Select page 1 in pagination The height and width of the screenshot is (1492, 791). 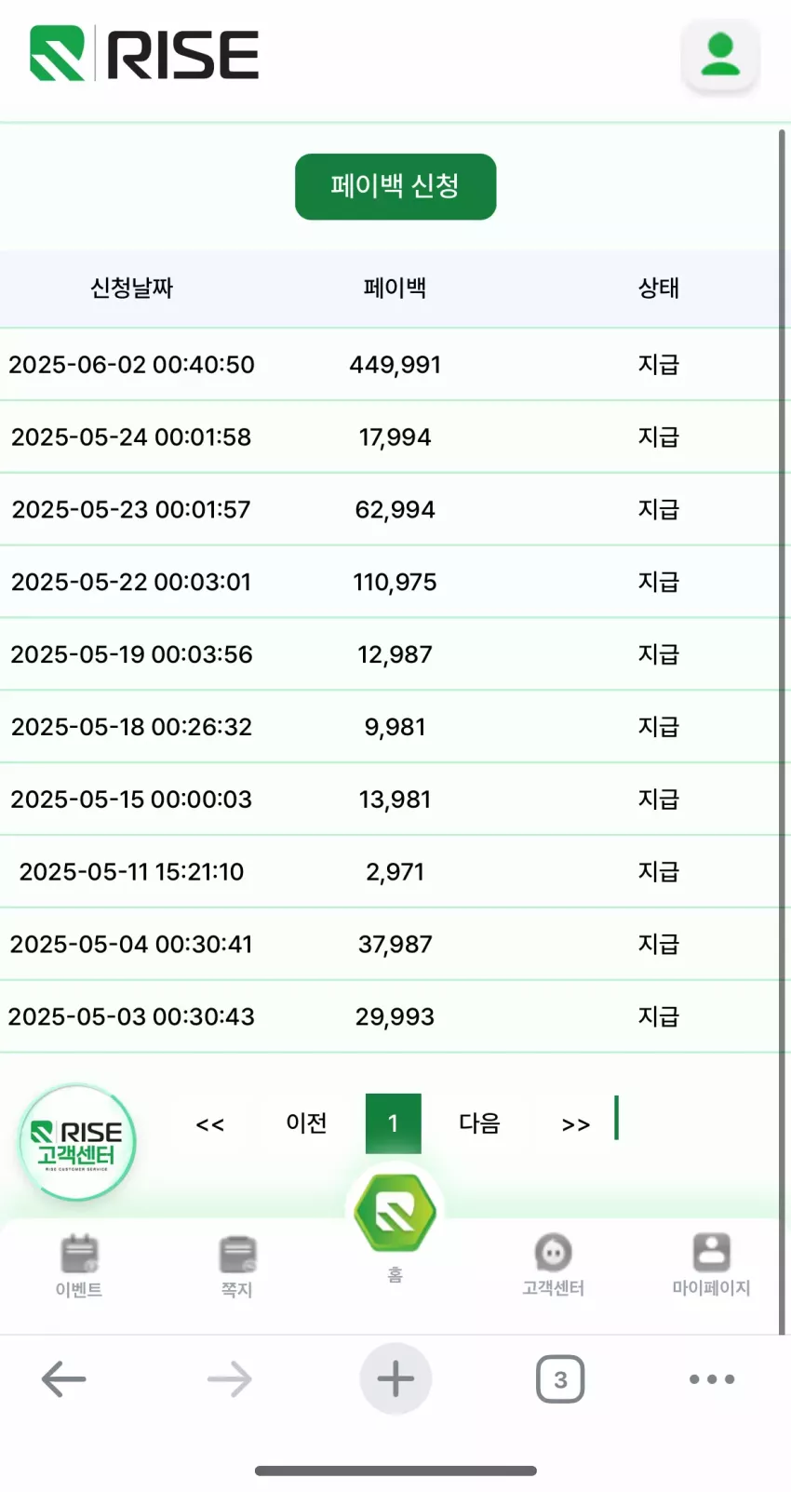point(394,1123)
